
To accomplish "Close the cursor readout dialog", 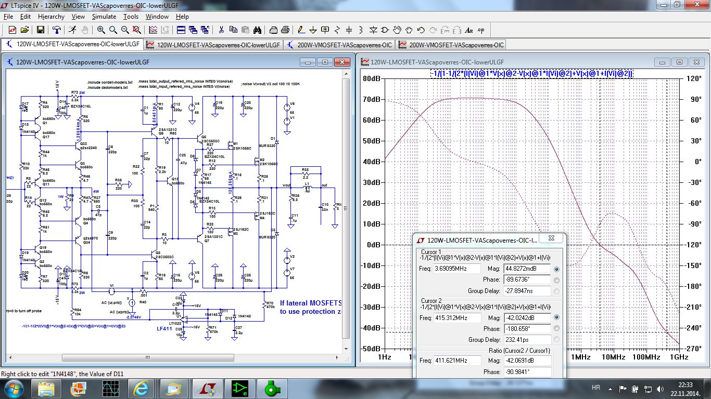I will click(x=551, y=238).
